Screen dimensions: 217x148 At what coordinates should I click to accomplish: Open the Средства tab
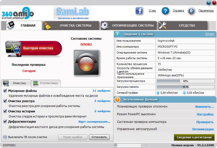183,26
